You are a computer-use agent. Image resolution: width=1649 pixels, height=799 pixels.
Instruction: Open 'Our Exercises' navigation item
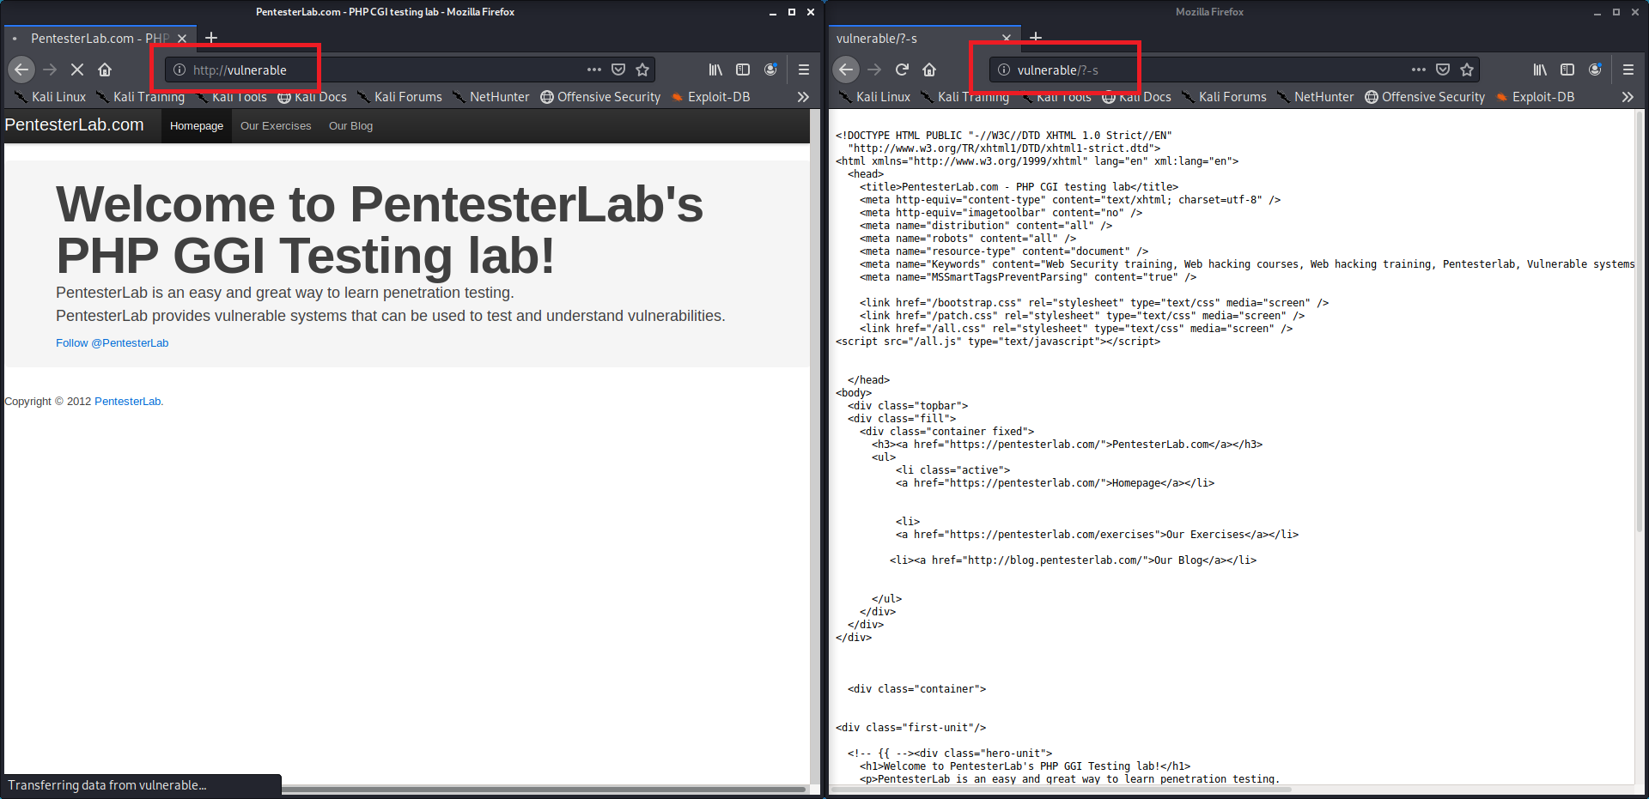click(276, 126)
